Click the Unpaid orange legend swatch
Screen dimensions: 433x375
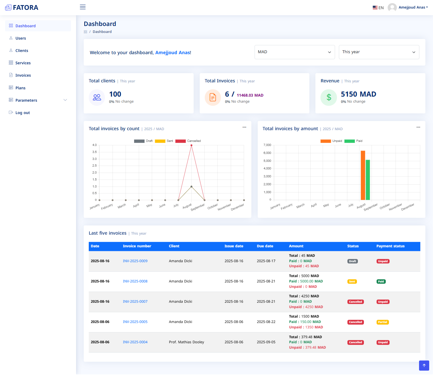point(326,141)
